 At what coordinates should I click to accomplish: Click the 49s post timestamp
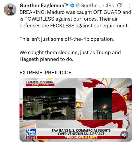click(x=110, y=5)
